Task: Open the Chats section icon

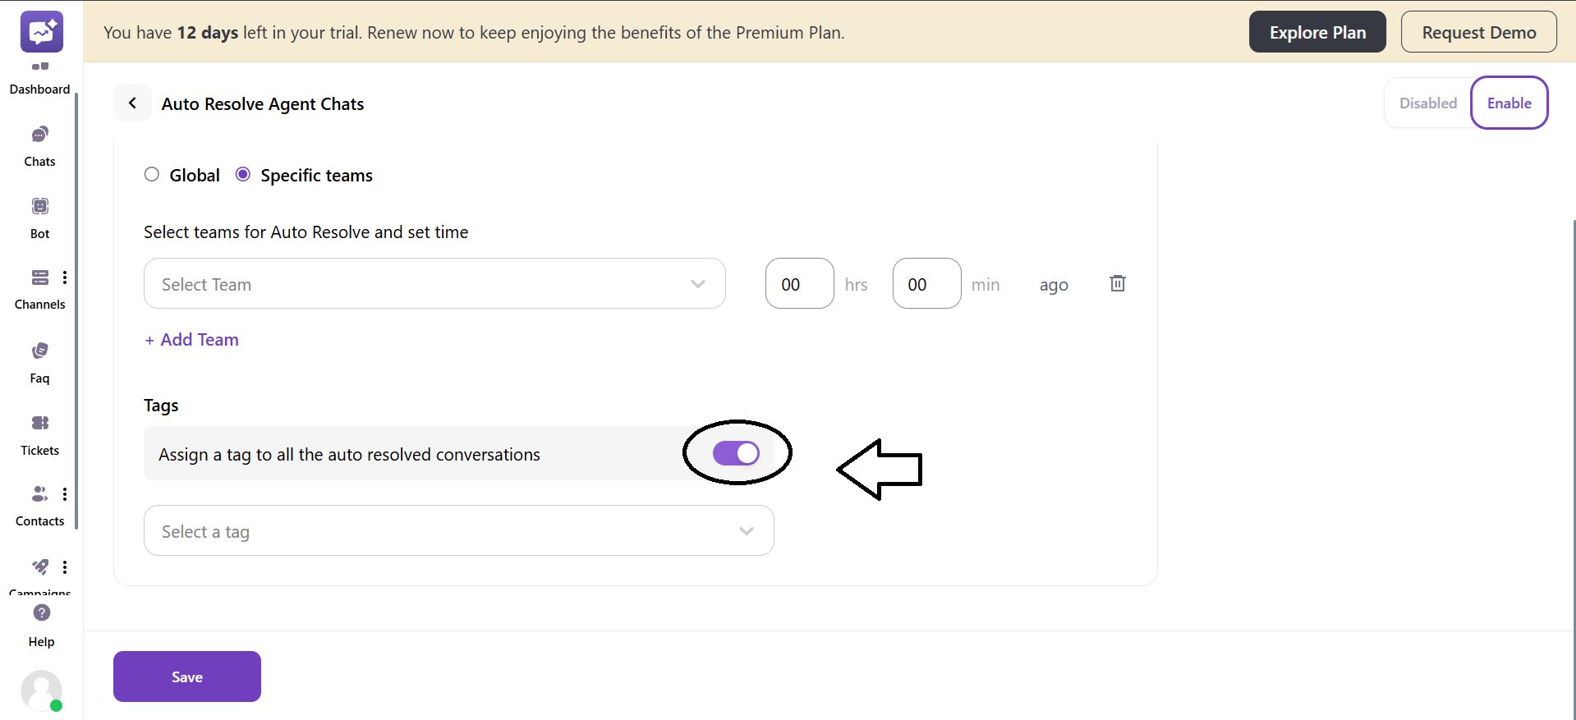Action: click(40, 134)
